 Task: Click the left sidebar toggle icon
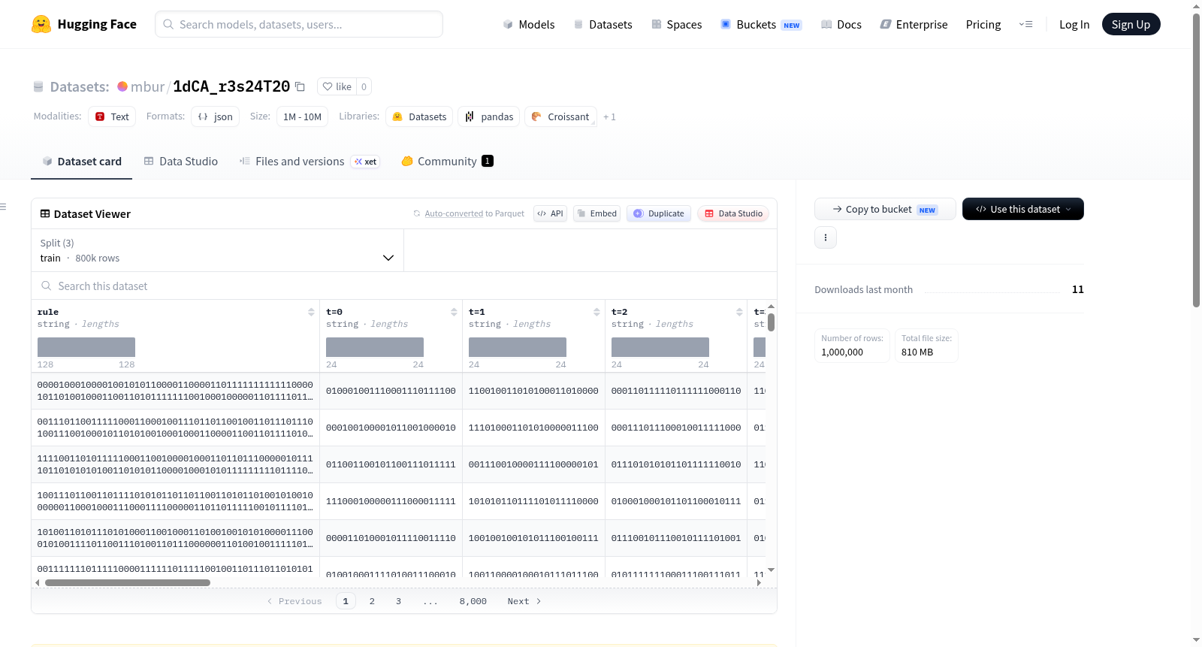click(3, 207)
